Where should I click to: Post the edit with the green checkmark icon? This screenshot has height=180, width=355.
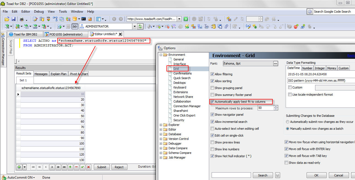pyautogui.click(x=83, y=167)
